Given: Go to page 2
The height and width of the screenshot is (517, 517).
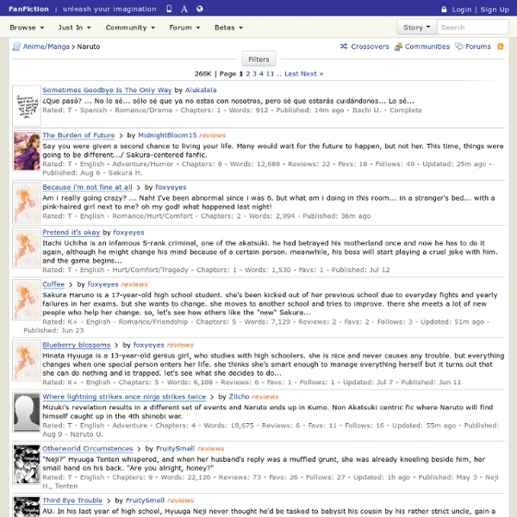Looking at the screenshot, I should (248, 74).
